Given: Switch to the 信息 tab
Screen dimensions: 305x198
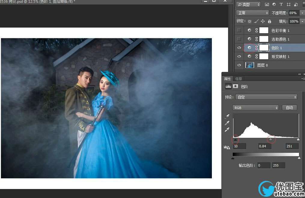Looking at the screenshot, I should coord(238,79).
